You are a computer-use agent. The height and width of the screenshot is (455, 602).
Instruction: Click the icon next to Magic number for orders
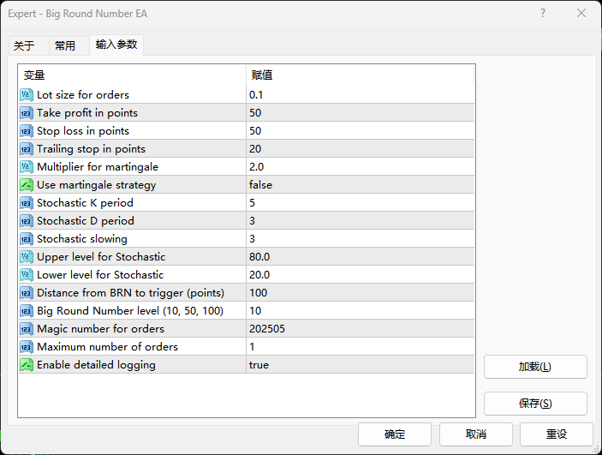[27, 329]
